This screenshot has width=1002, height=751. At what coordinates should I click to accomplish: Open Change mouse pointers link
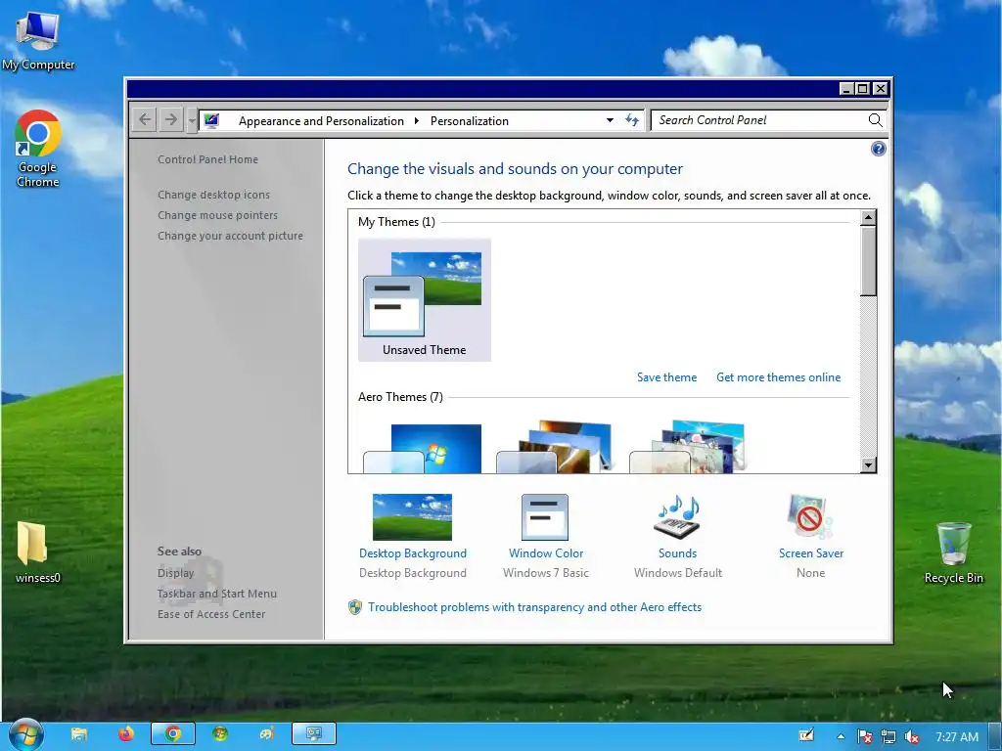[217, 215]
